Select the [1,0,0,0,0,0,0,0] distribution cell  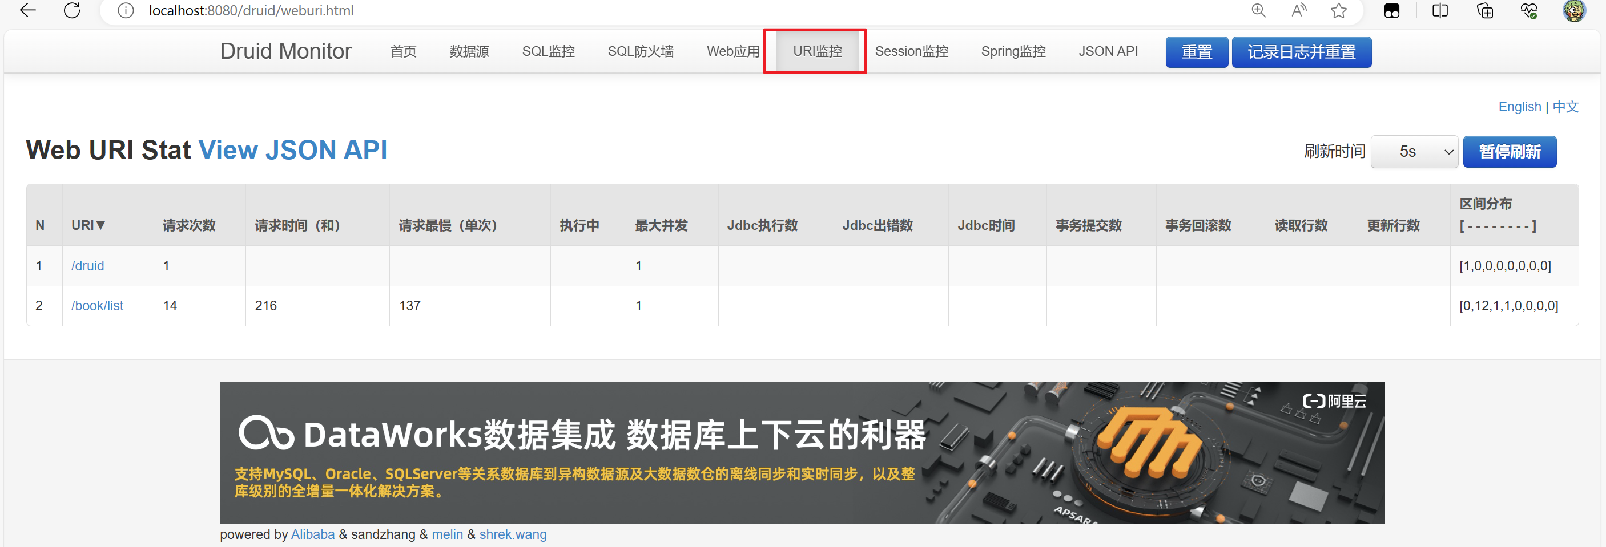(x=1514, y=265)
